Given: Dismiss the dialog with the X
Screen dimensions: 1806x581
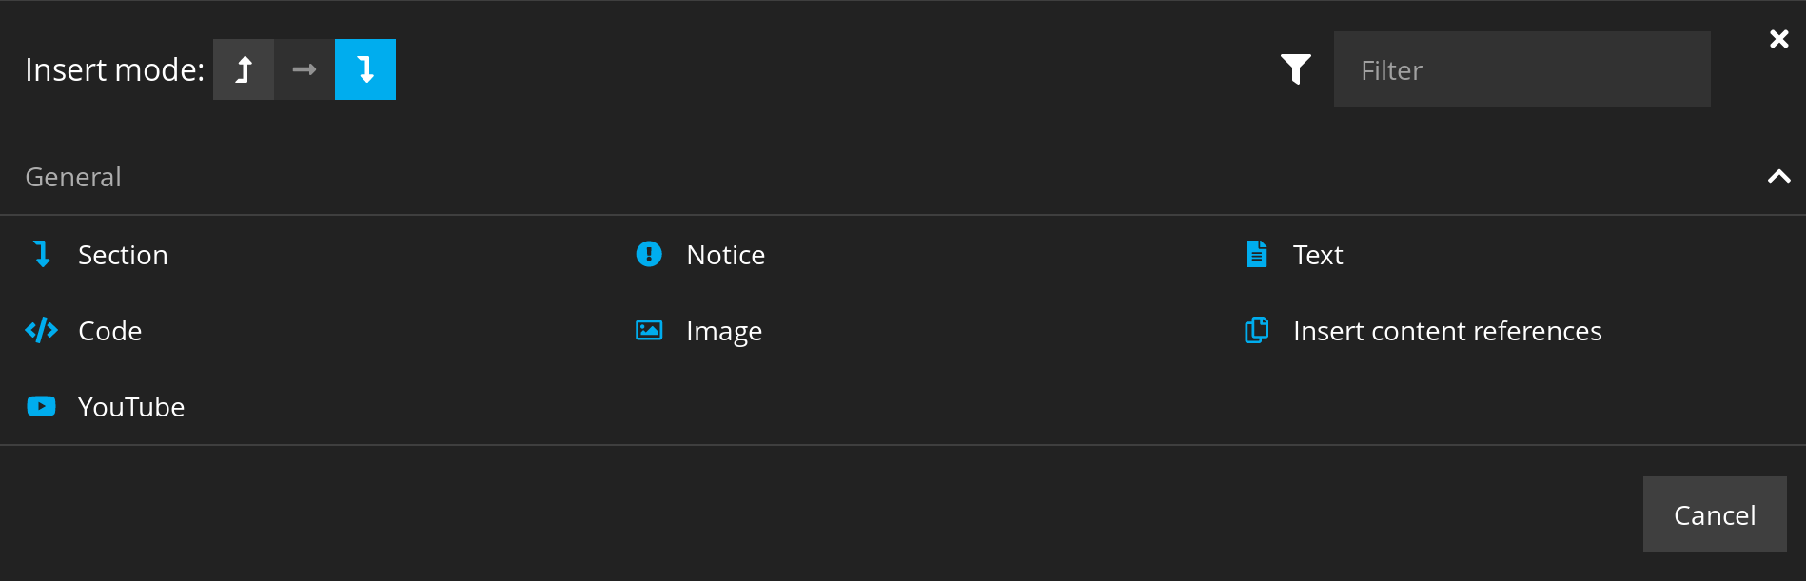Looking at the screenshot, I should [x=1778, y=38].
